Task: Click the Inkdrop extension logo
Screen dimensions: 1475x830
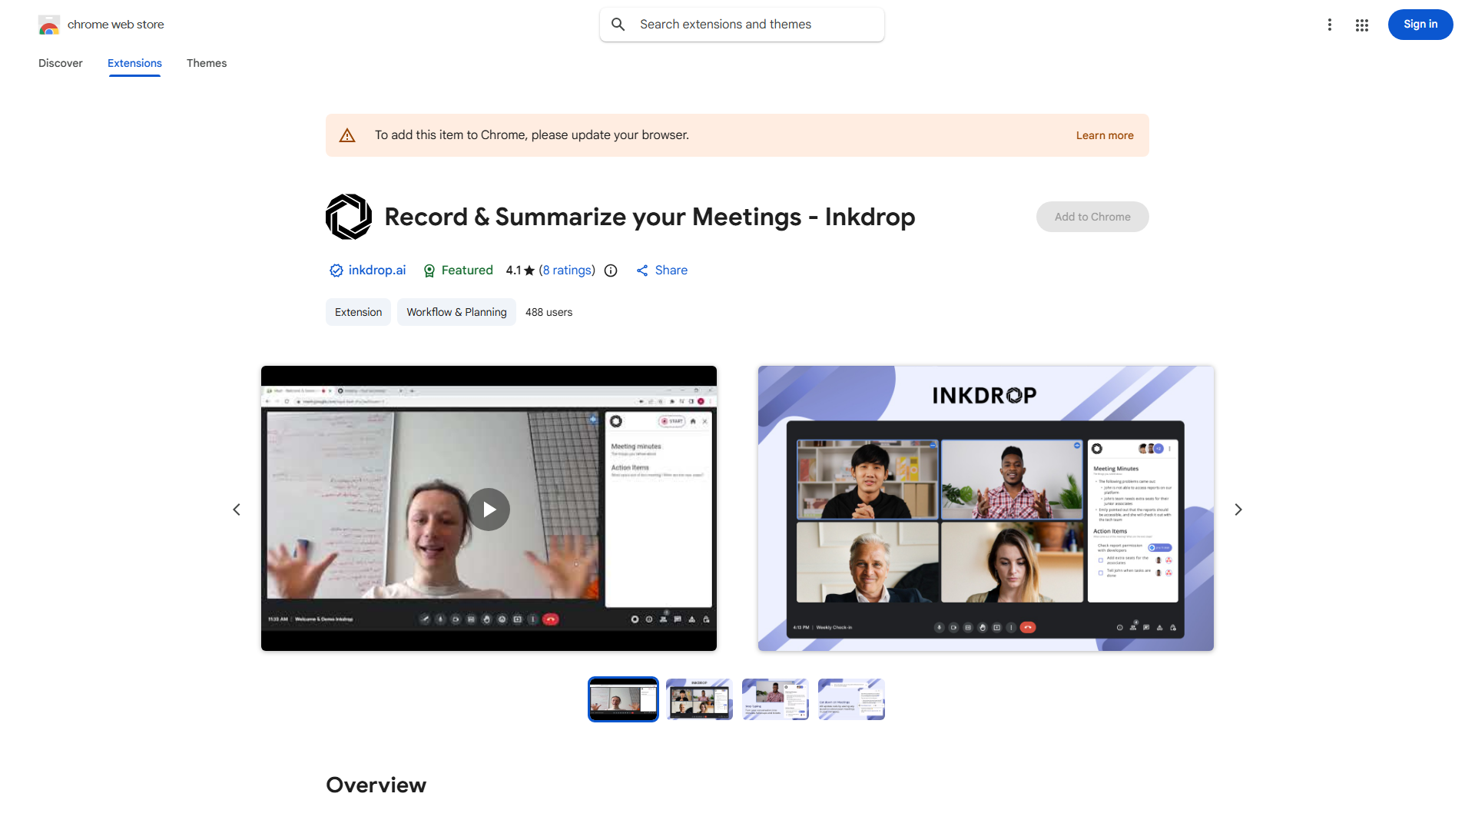Action: [349, 217]
